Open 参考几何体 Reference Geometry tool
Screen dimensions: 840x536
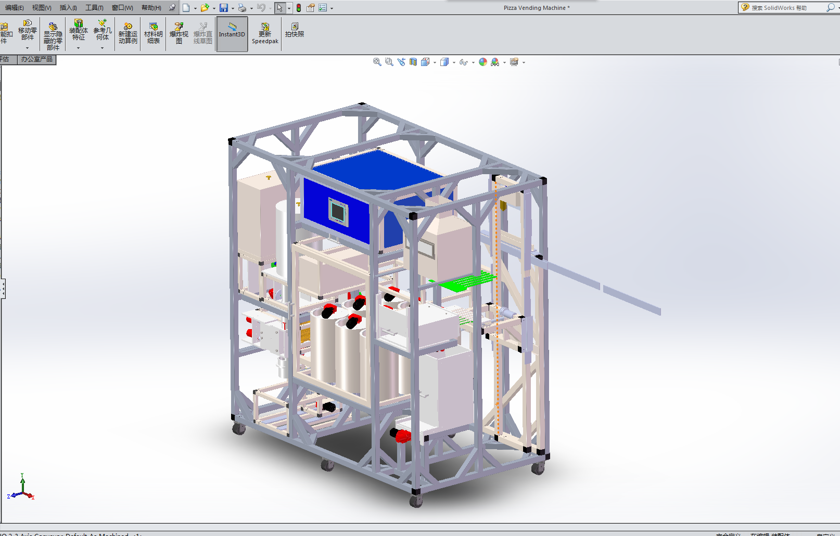(x=103, y=30)
